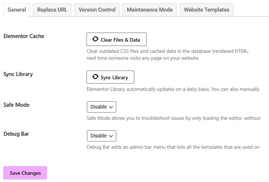This screenshot has height=182, width=269.
Task: Go to the Version Control tab
Action: pyautogui.click(x=97, y=10)
